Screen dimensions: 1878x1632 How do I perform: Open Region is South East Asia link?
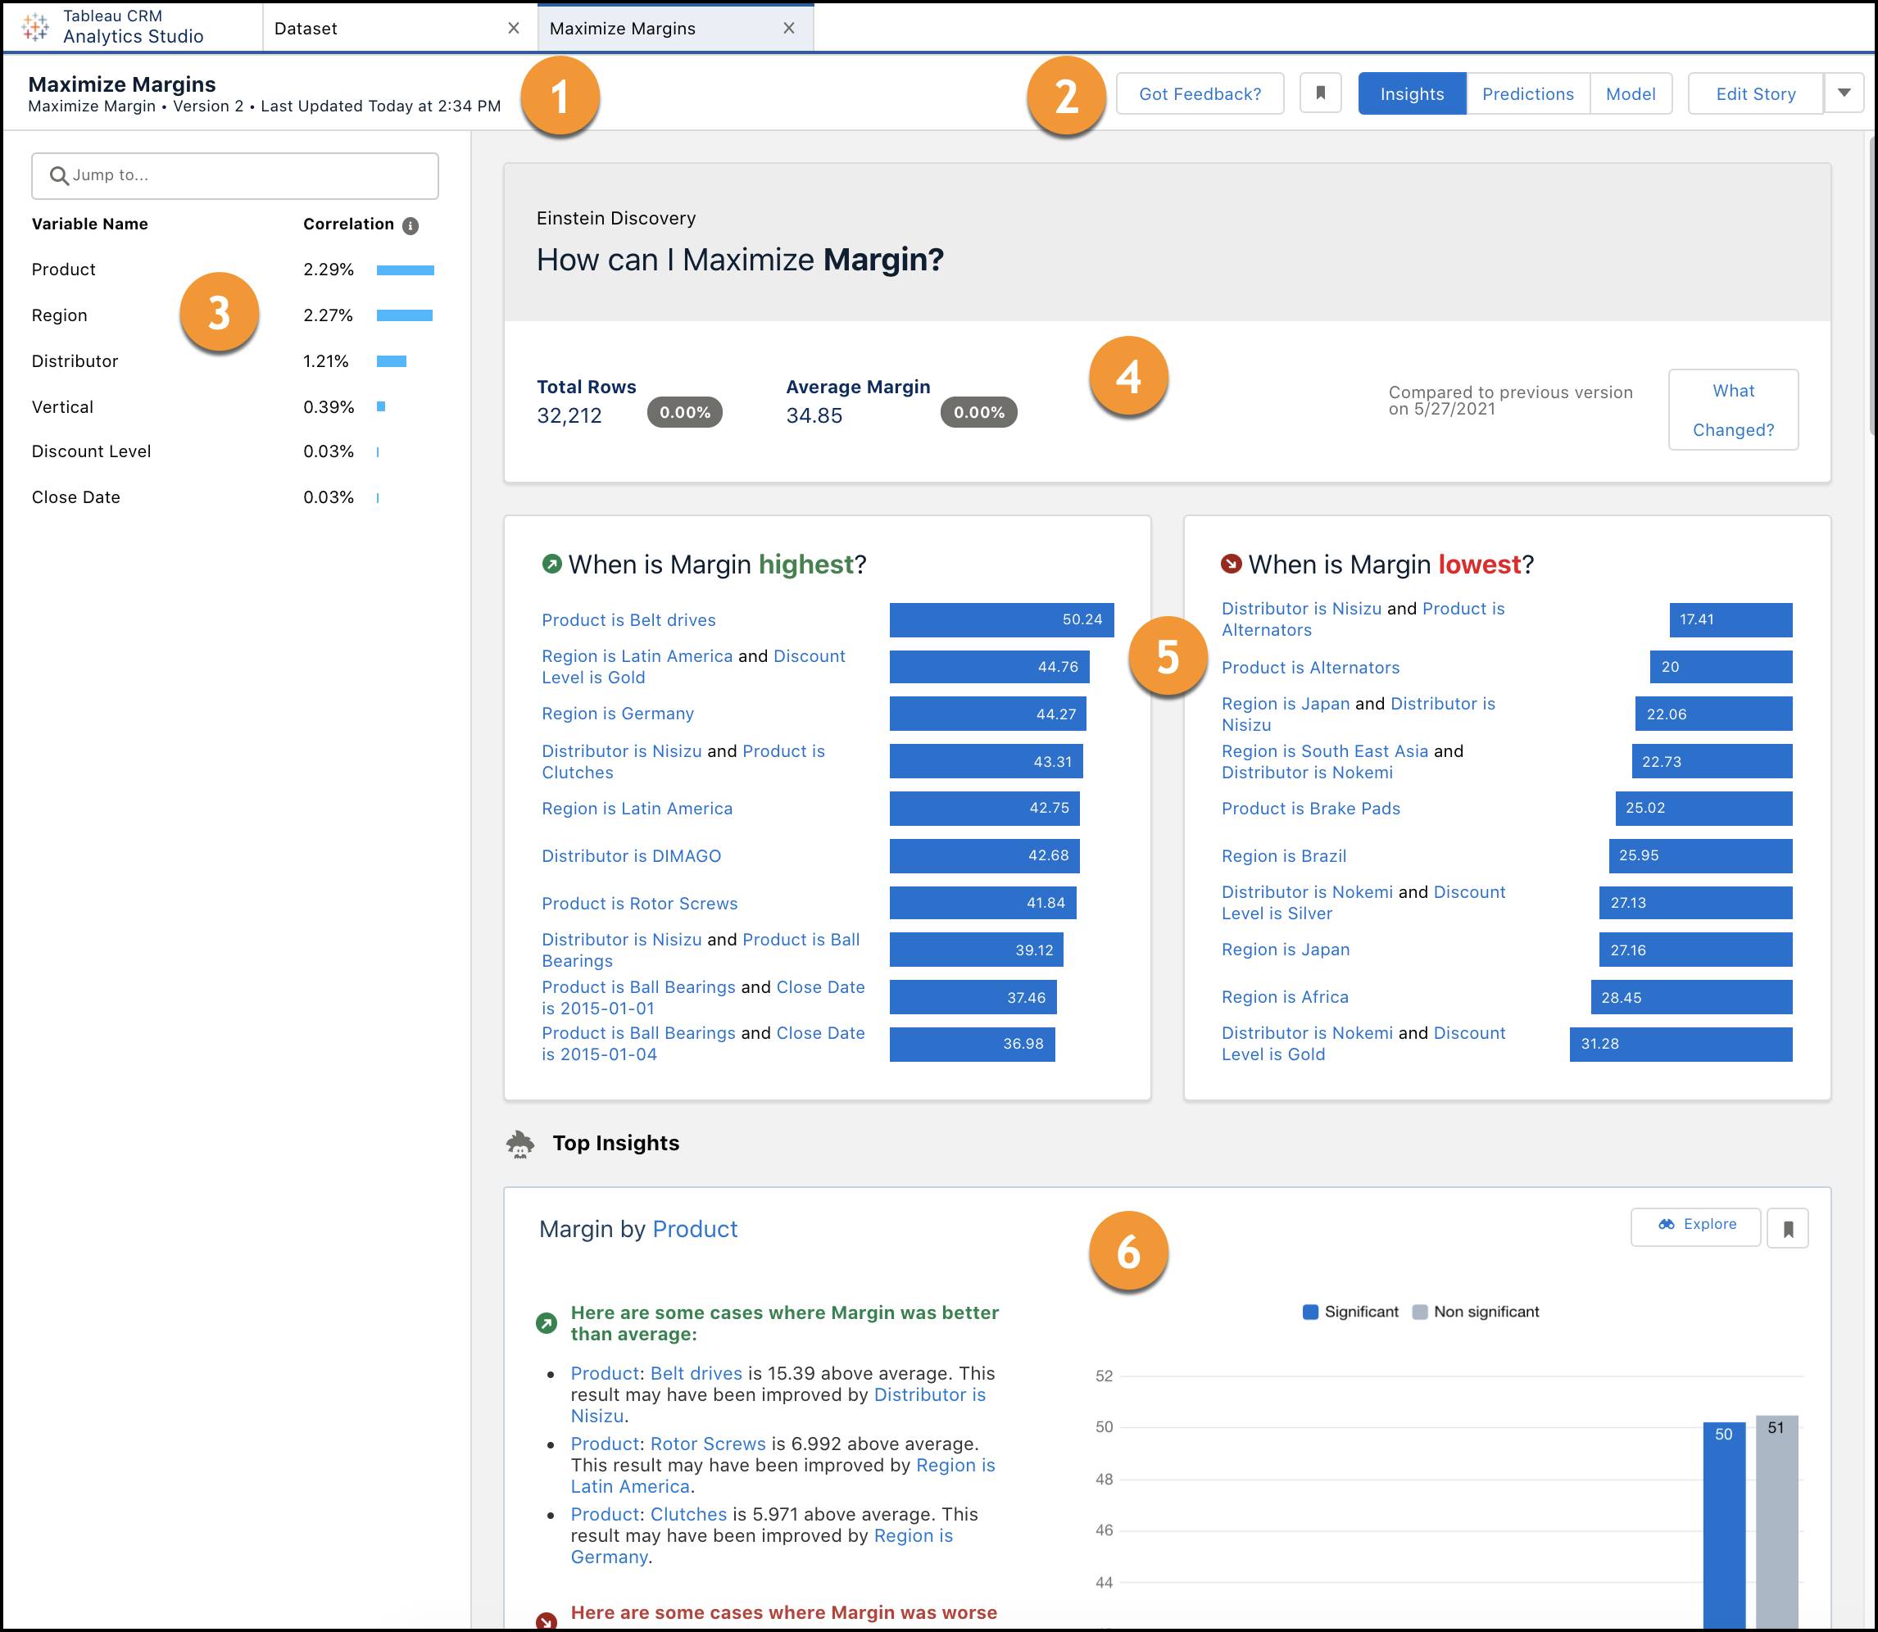1324,751
